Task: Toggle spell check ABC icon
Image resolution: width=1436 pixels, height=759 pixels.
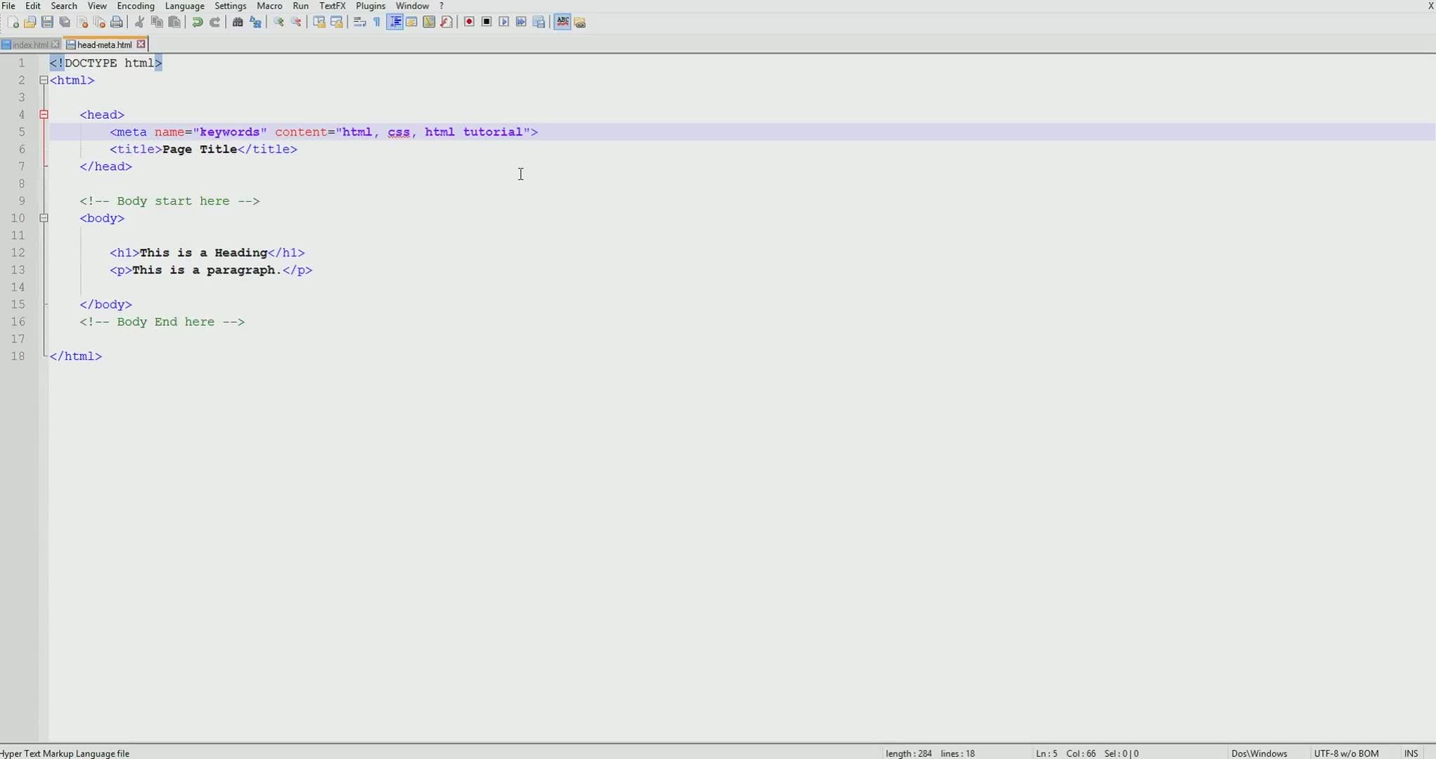Action: click(563, 22)
